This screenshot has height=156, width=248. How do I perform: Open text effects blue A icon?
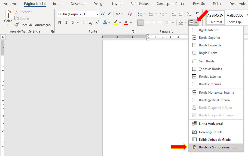pyautogui.click(x=105, y=22)
